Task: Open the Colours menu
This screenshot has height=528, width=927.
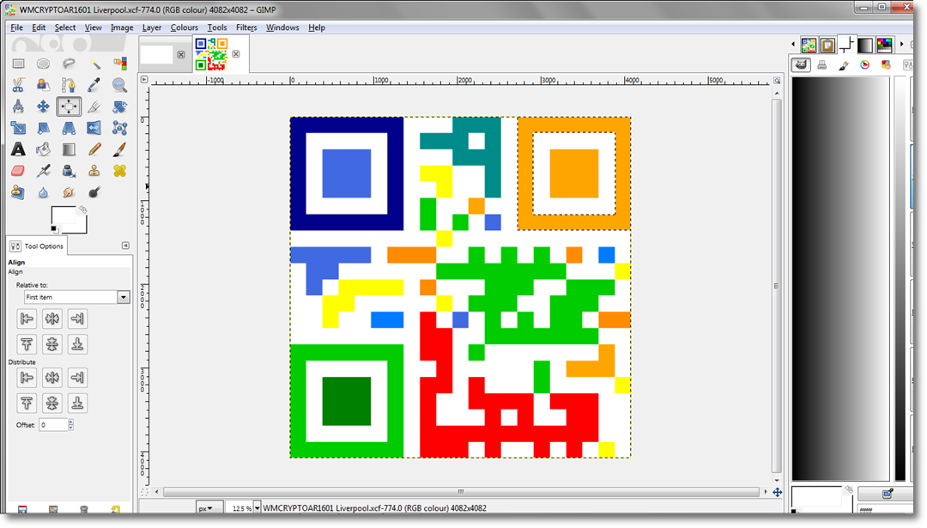Action: (184, 27)
